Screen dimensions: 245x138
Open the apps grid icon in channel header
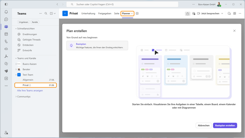pos(235,13)
